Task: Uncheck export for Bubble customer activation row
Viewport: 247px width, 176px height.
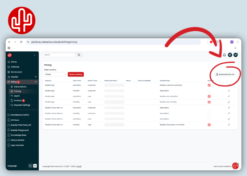Action: (209, 85)
